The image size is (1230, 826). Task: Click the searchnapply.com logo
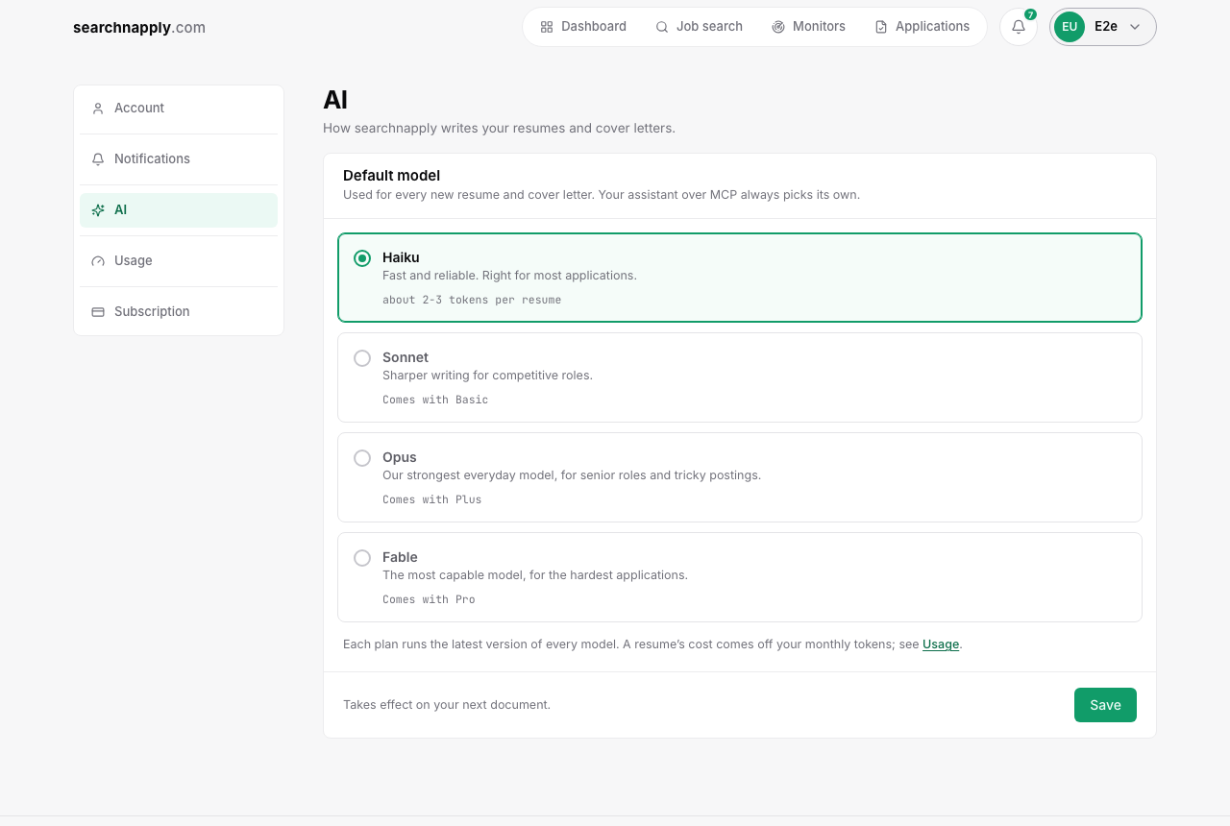(x=139, y=27)
